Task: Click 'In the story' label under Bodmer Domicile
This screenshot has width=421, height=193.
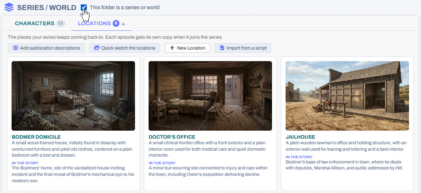Action: pyautogui.click(x=25, y=163)
